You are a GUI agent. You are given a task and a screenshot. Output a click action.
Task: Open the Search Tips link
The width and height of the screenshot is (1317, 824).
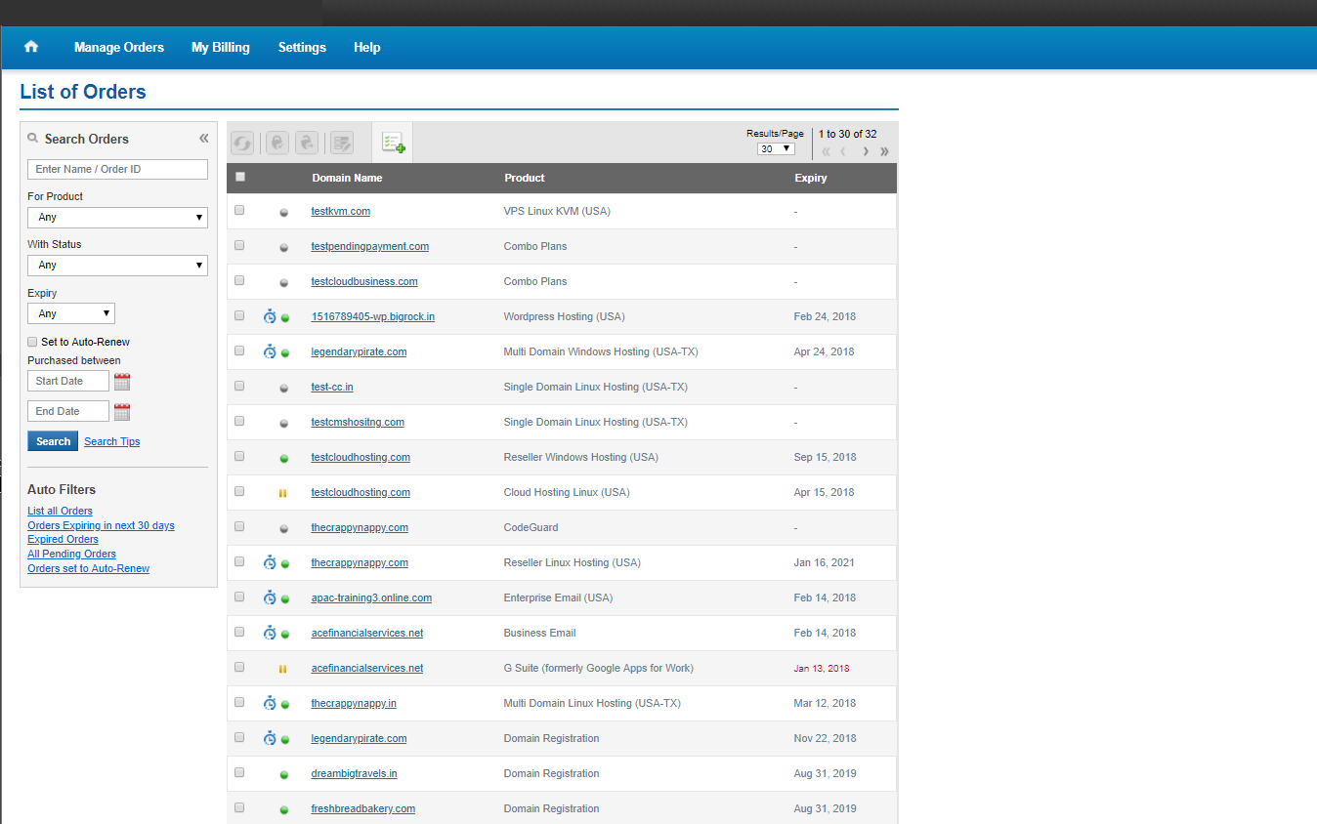pyautogui.click(x=111, y=441)
